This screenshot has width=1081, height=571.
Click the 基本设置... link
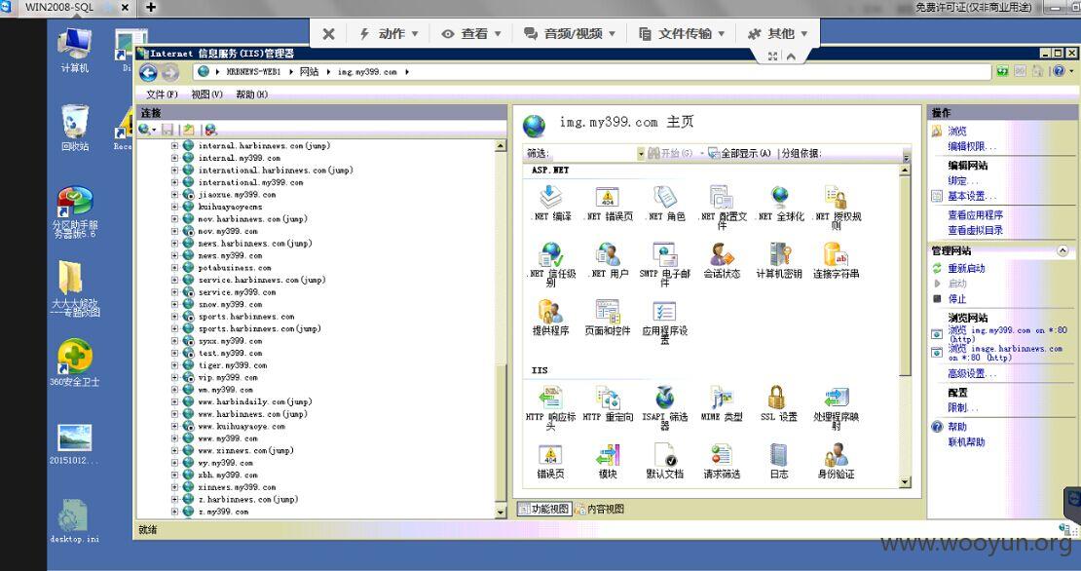(971, 196)
